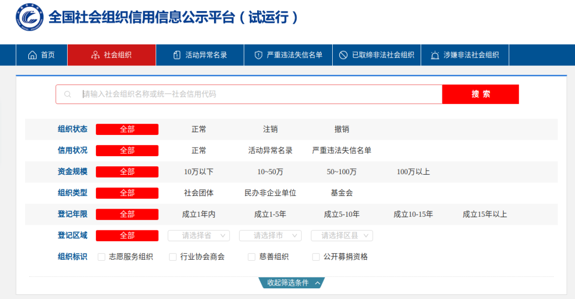Click the banned icon for 已取缔非法社会组织
The image size is (575, 299).
[x=343, y=55]
